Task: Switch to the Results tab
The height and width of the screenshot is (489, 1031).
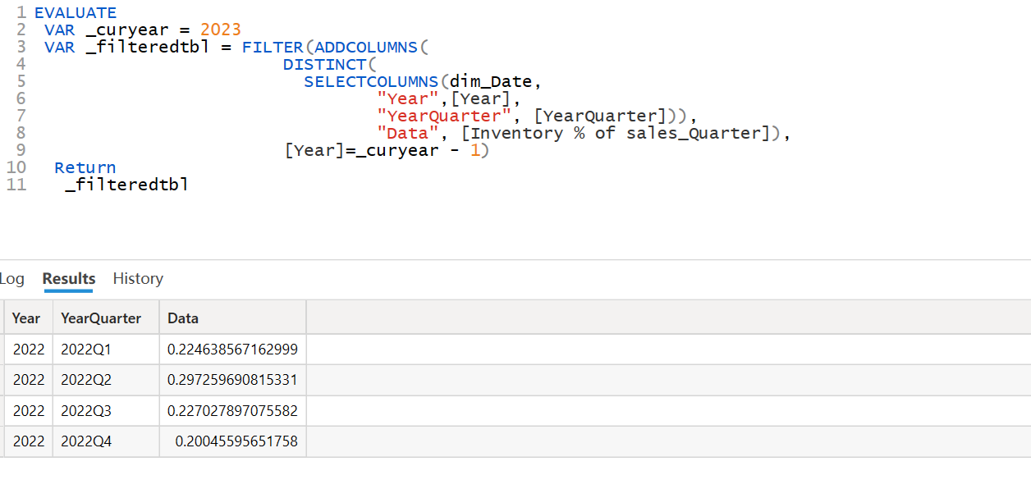Action: coord(69,279)
